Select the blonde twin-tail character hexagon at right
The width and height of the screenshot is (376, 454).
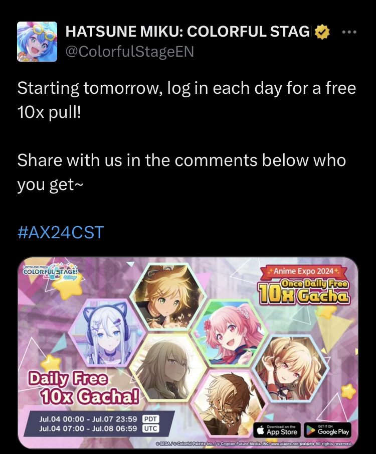click(x=291, y=368)
